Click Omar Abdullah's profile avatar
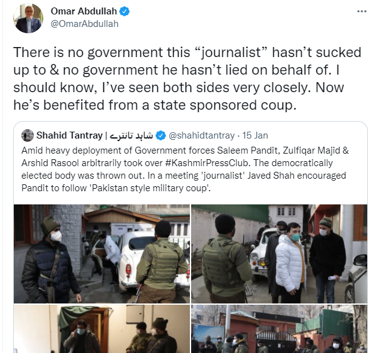Image resolution: width=376 pixels, height=353 pixels. (28, 18)
